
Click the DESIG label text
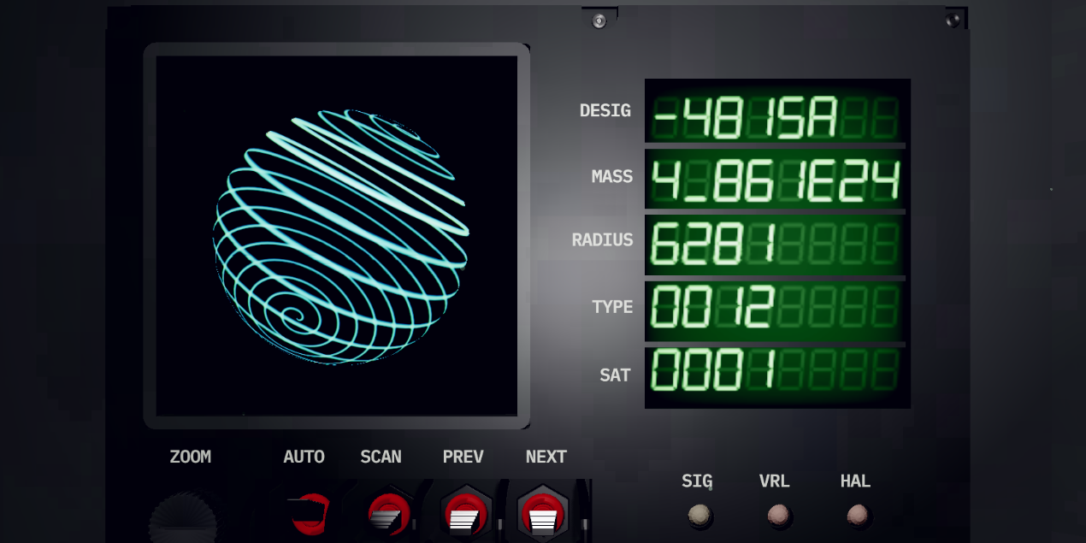point(605,110)
